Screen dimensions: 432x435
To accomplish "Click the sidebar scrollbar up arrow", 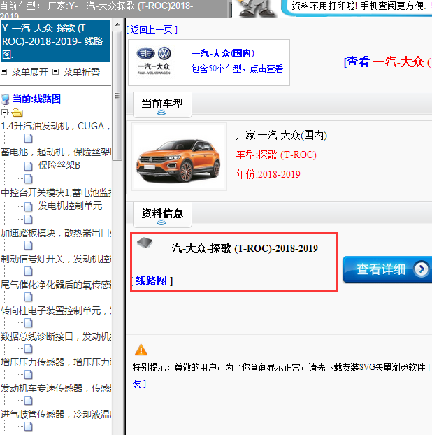I will point(117,24).
